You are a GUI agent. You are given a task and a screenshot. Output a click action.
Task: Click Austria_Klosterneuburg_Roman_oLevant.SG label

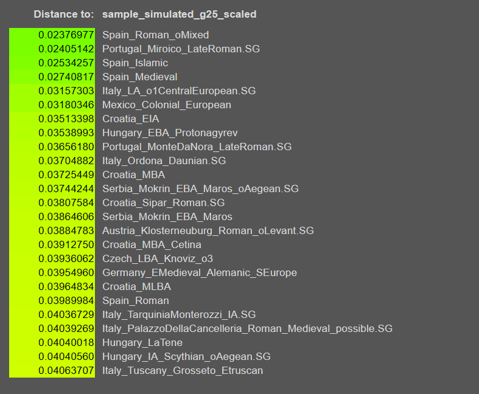[208, 231]
